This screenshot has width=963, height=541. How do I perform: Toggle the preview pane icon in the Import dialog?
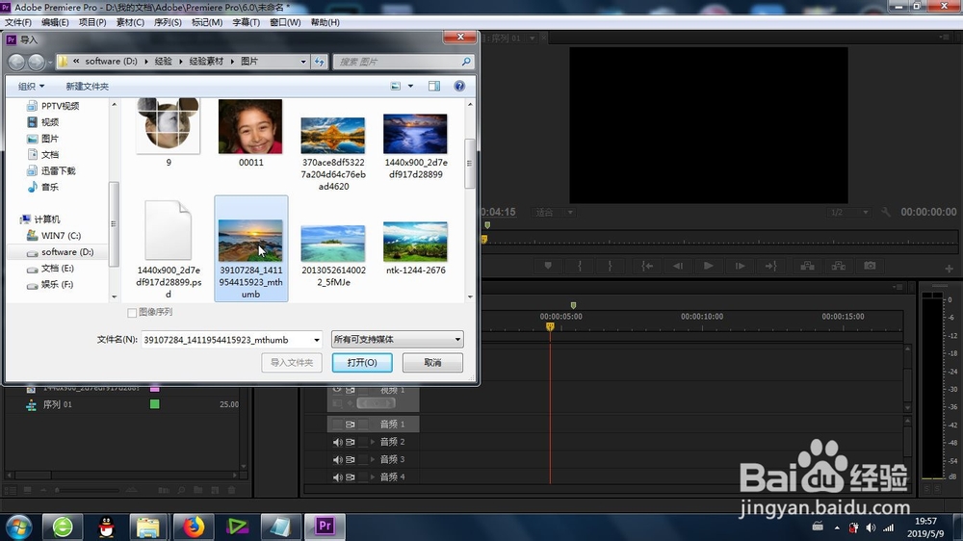434,86
